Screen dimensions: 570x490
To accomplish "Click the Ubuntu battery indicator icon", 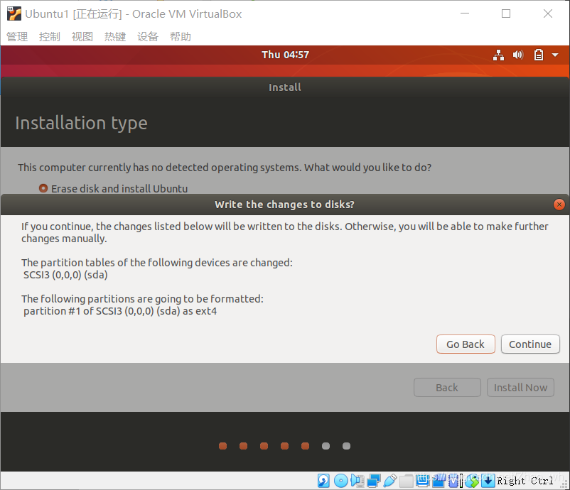I will pos(539,55).
